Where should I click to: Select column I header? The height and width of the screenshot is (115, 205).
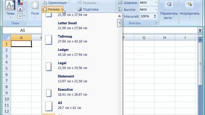185,38
